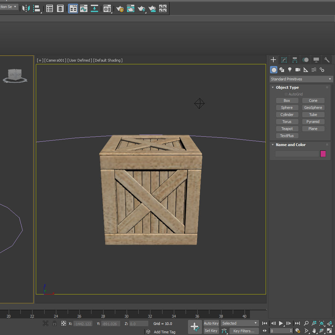Screen dimensions: 335x335
Task: Toggle Set Key mode
Action: tap(211, 331)
